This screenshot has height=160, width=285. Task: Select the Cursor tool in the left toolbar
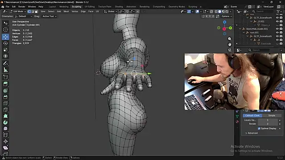tap(5, 30)
